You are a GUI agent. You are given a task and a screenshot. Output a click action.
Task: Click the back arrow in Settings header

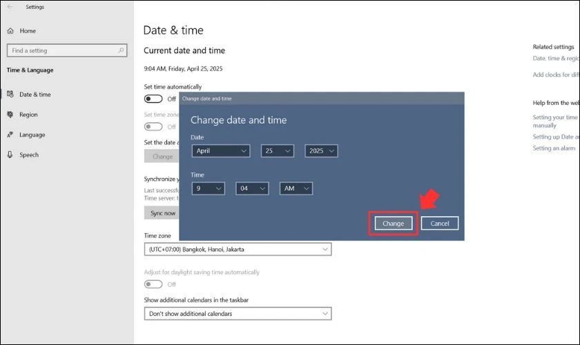coord(10,7)
